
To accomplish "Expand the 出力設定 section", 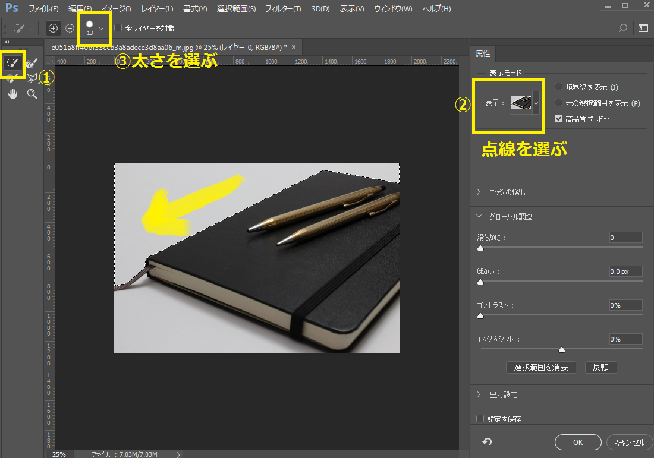I will click(479, 395).
